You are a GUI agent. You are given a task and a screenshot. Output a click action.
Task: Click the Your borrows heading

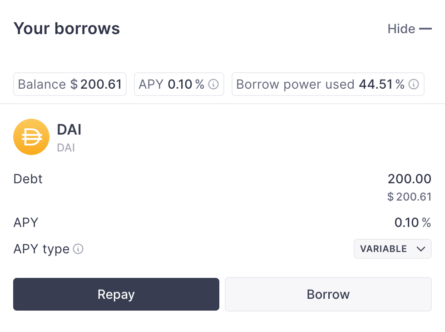[x=67, y=29]
